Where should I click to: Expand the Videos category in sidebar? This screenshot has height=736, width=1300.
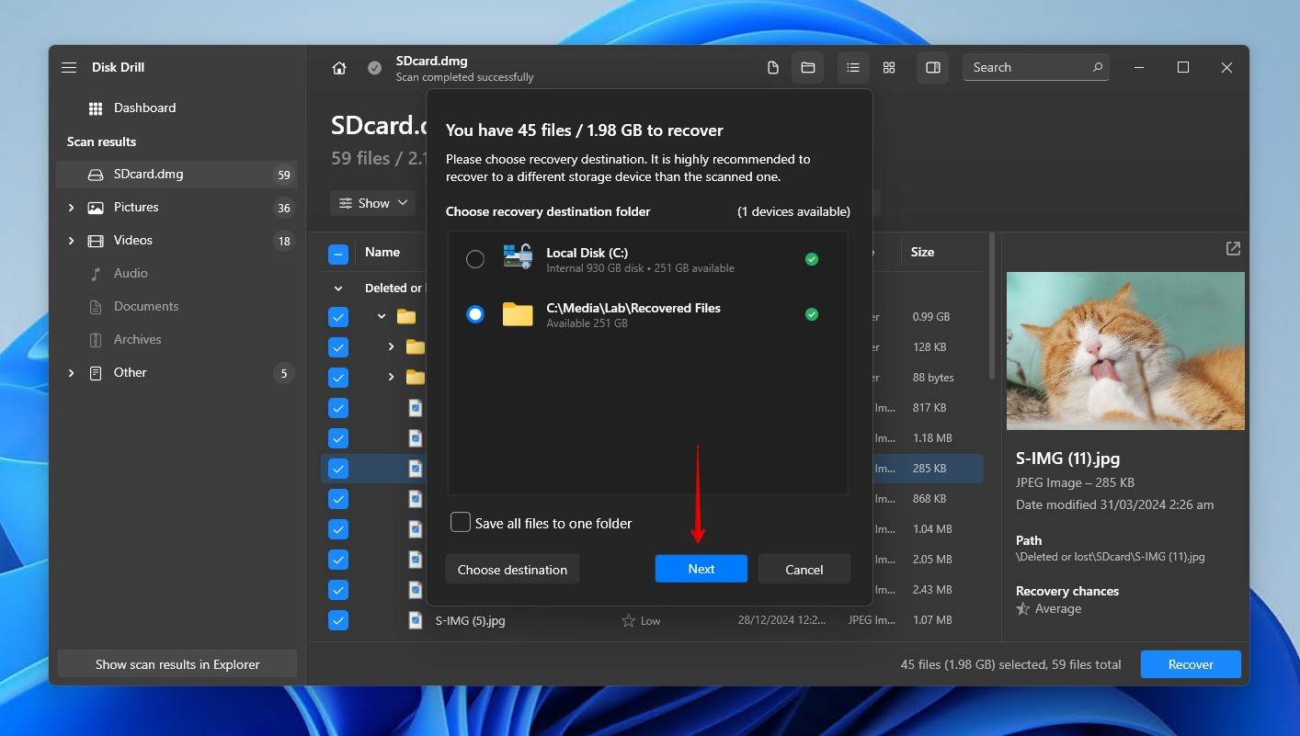tap(72, 241)
